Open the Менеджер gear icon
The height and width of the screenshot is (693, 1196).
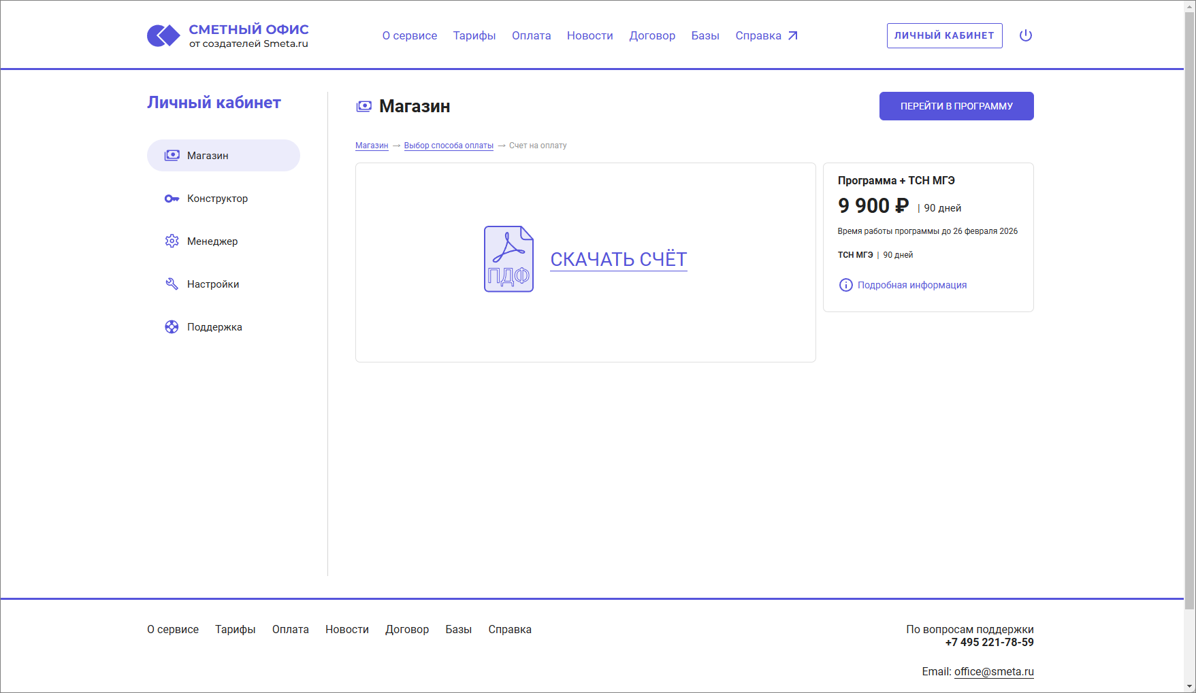[172, 241]
